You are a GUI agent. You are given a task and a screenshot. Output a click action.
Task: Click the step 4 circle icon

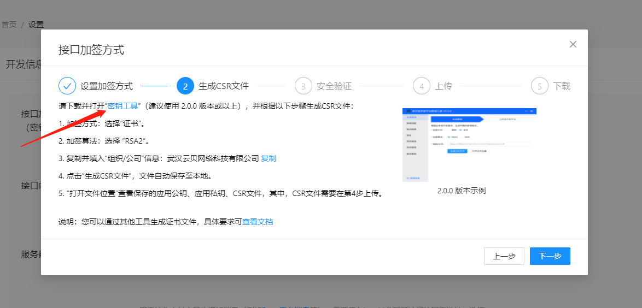(x=422, y=86)
